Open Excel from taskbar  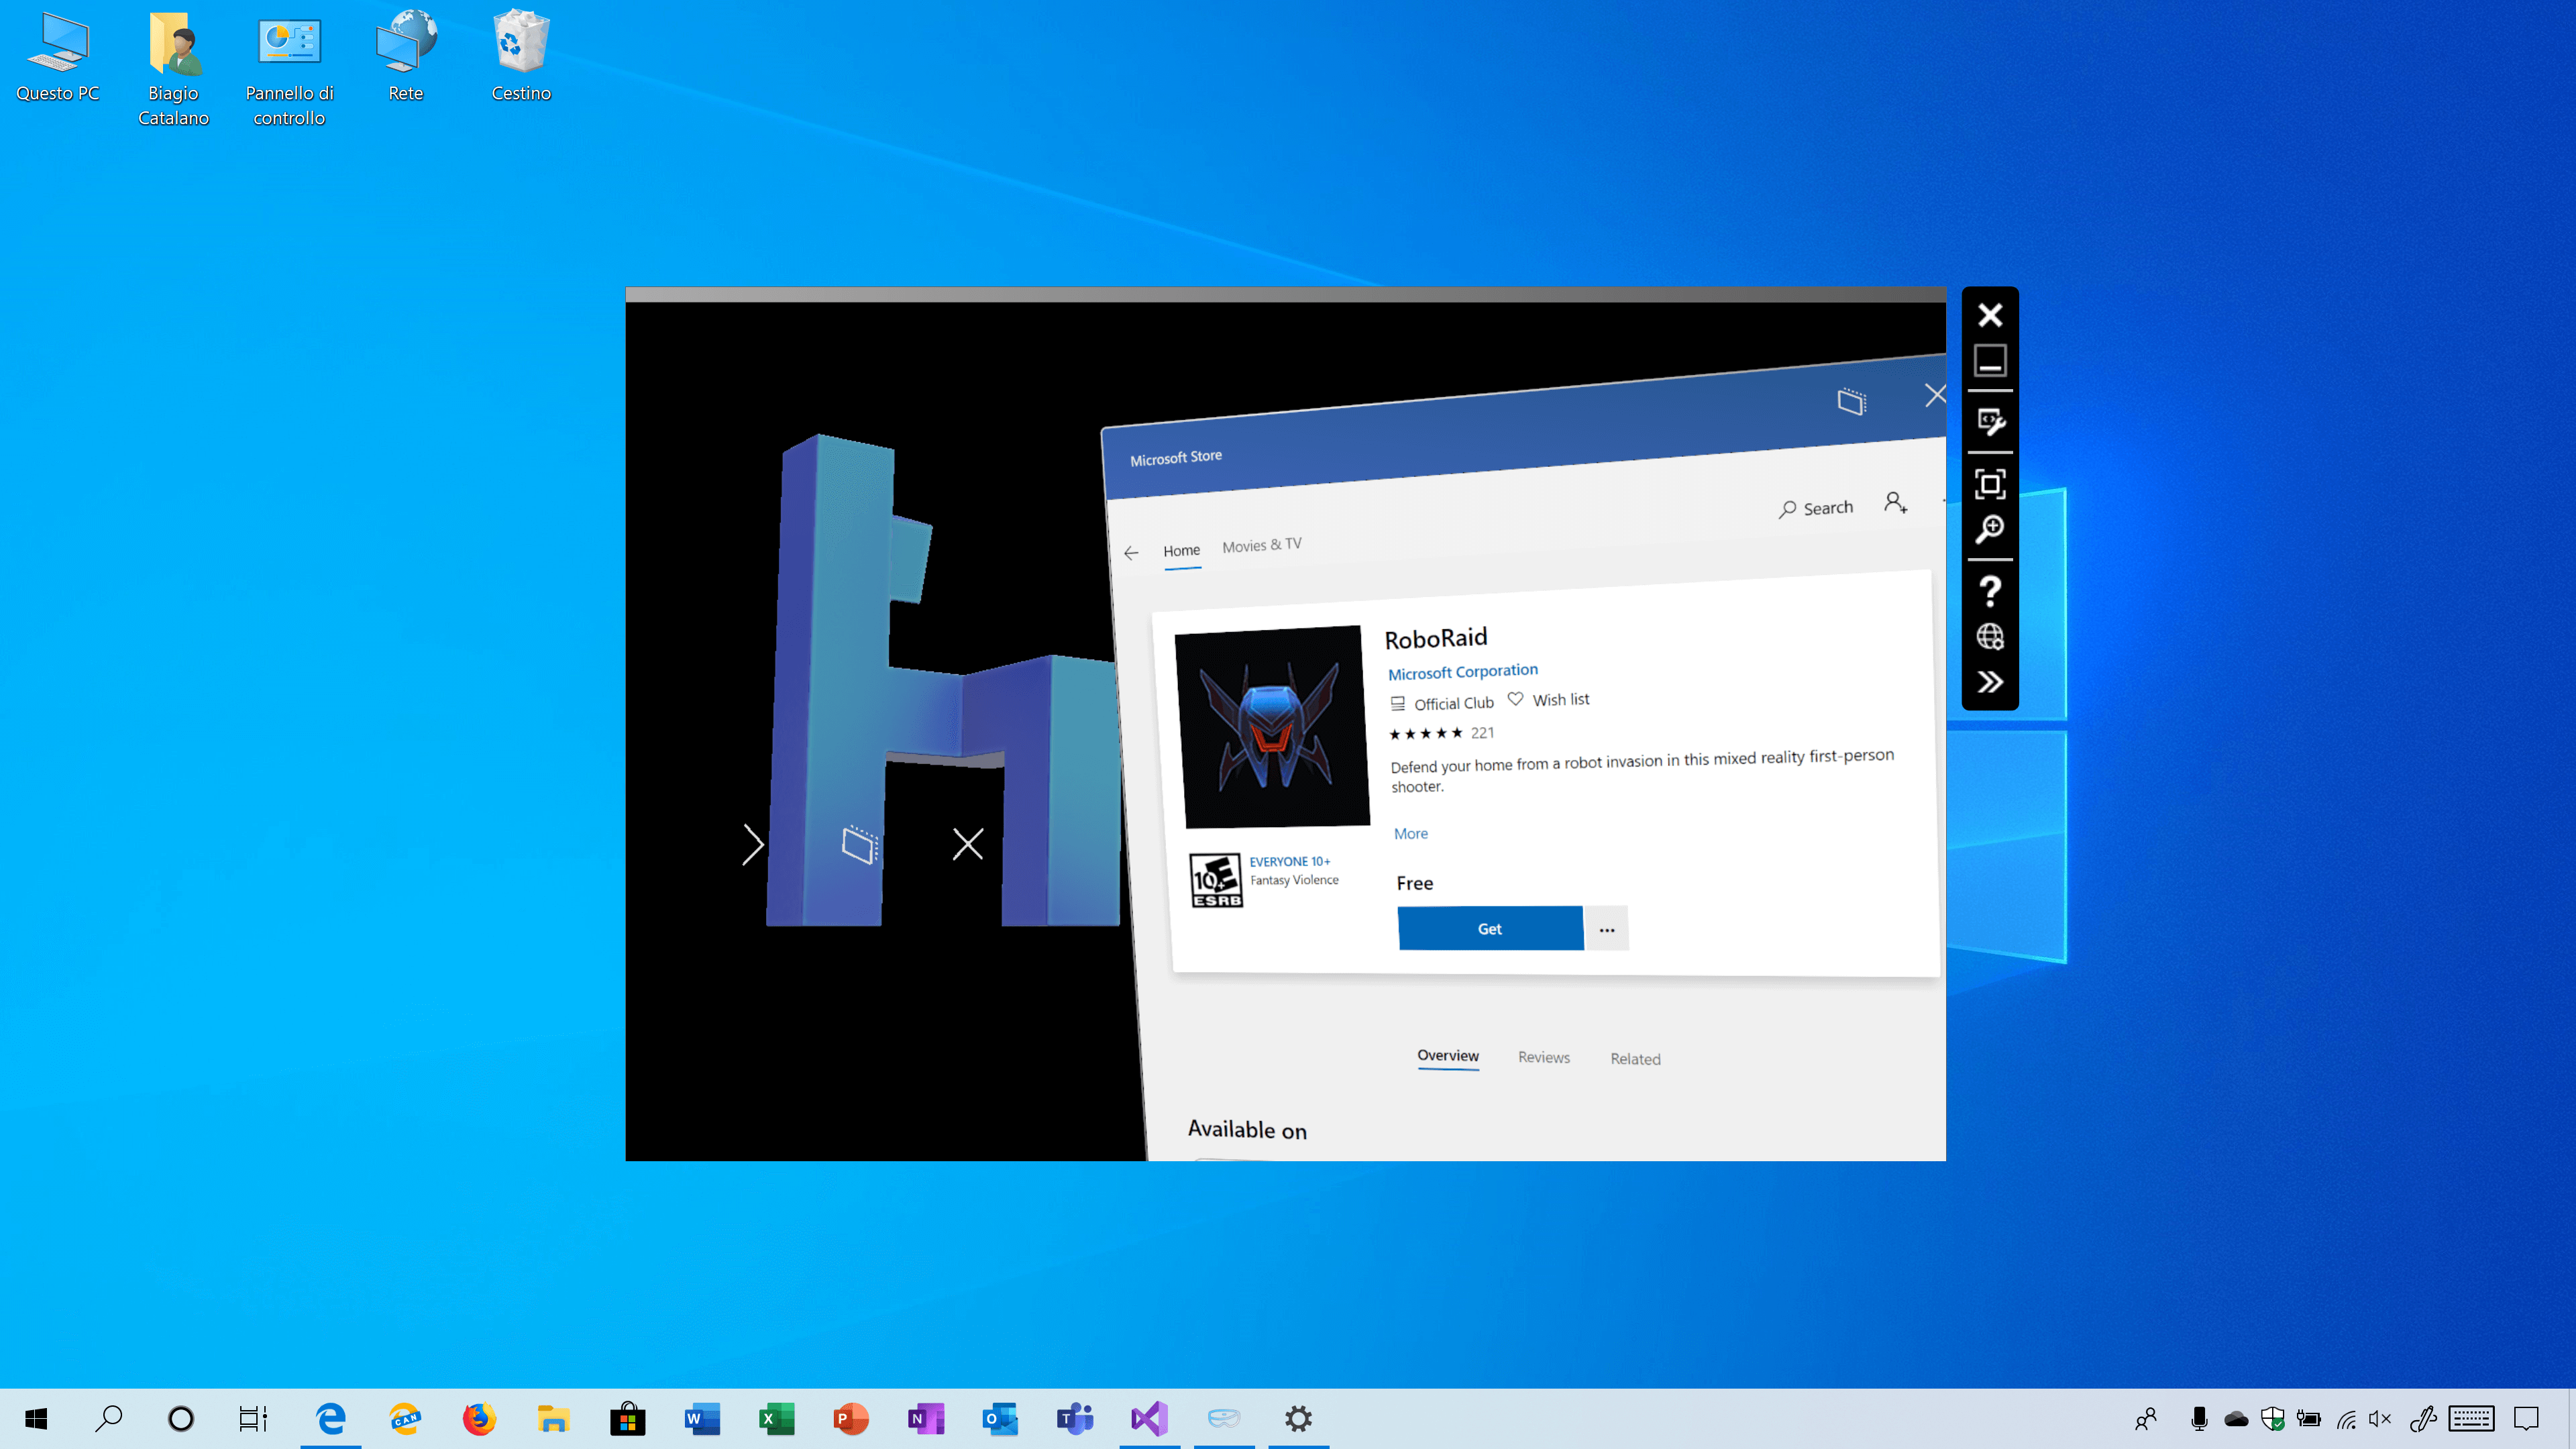click(x=776, y=1418)
